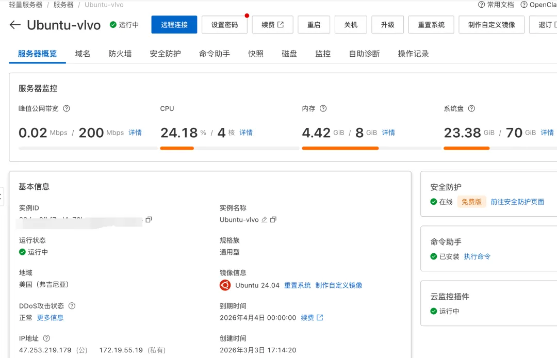
Task: Click the 升级 button
Action: 387,25
